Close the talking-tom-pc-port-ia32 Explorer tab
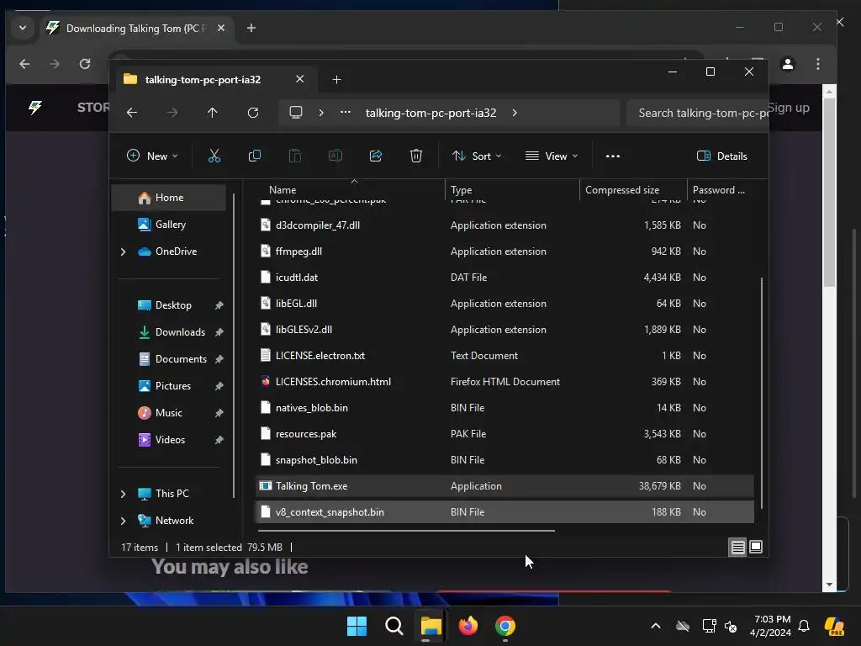861x646 pixels. pos(300,79)
